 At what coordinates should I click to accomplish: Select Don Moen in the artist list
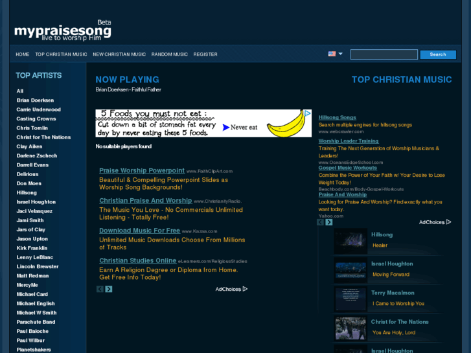click(29, 183)
